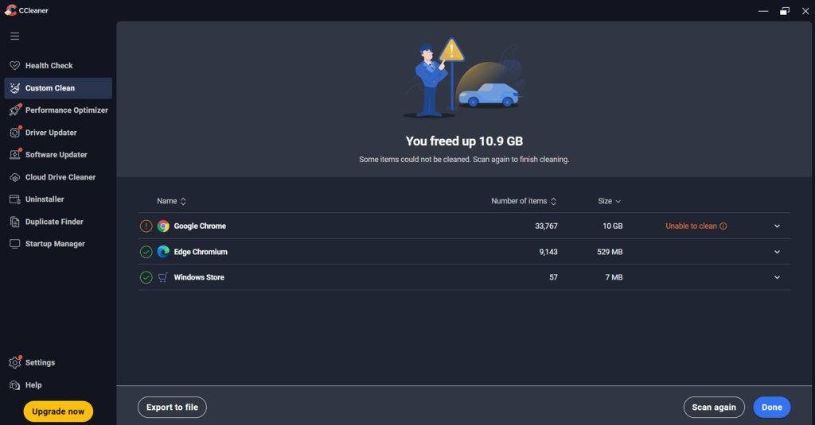Click the Export to file button

tap(172, 408)
